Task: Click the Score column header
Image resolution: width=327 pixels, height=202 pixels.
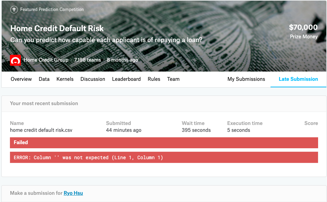Action: pos(311,123)
